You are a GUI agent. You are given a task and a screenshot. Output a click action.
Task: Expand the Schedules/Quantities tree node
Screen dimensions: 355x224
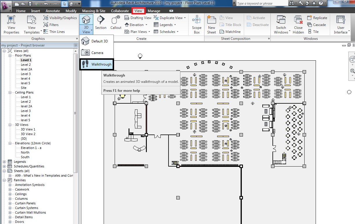point(4,166)
